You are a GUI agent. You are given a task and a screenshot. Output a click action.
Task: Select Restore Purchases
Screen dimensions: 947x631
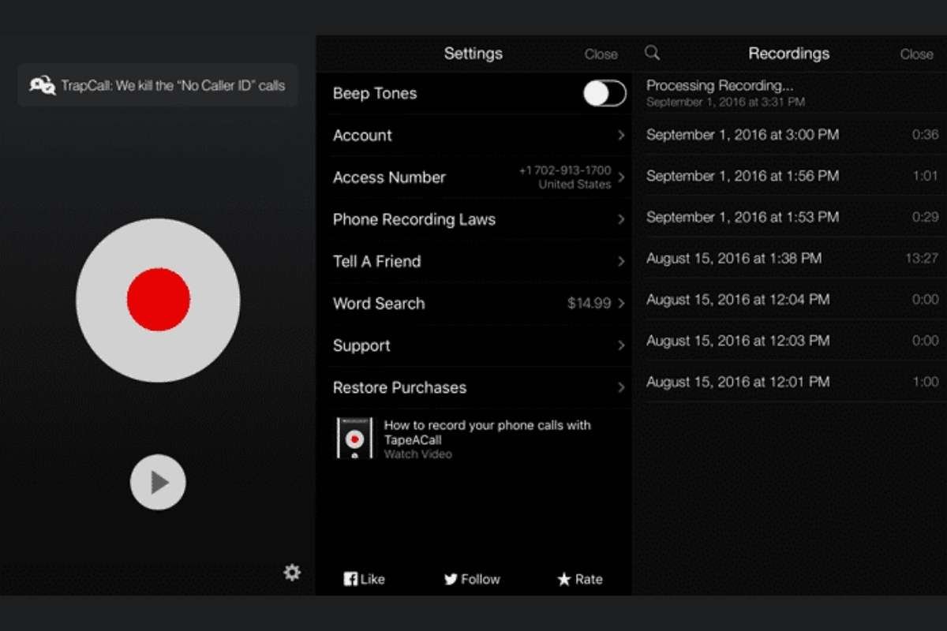[473, 387]
